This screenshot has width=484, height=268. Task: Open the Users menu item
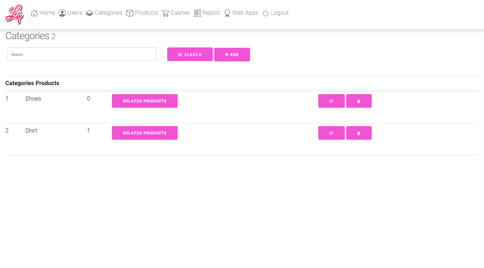pos(75,13)
